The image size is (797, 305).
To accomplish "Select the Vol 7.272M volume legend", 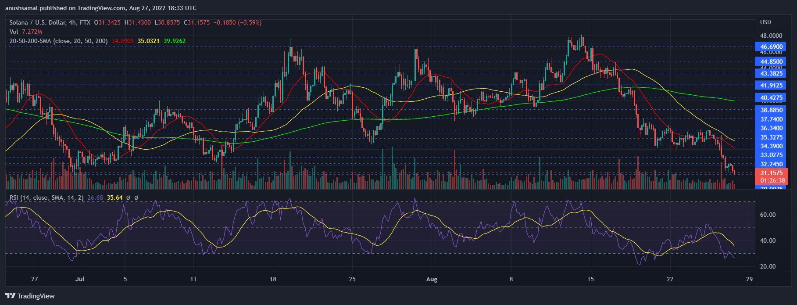I will (26, 32).
